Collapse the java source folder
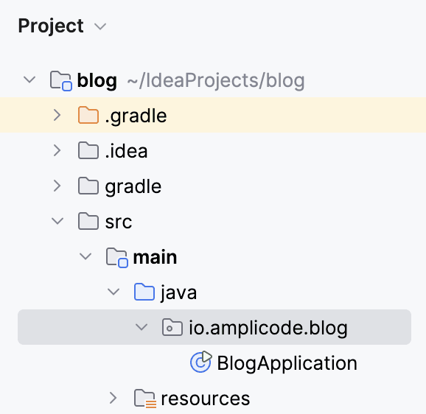The image size is (426, 414). [x=114, y=292]
